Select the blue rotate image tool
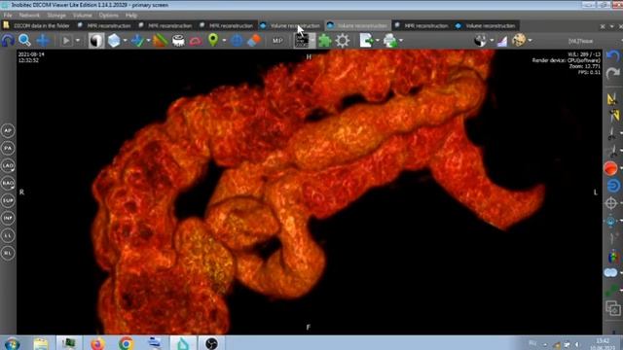Image resolution: width=623 pixels, height=350 pixels. coord(8,41)
